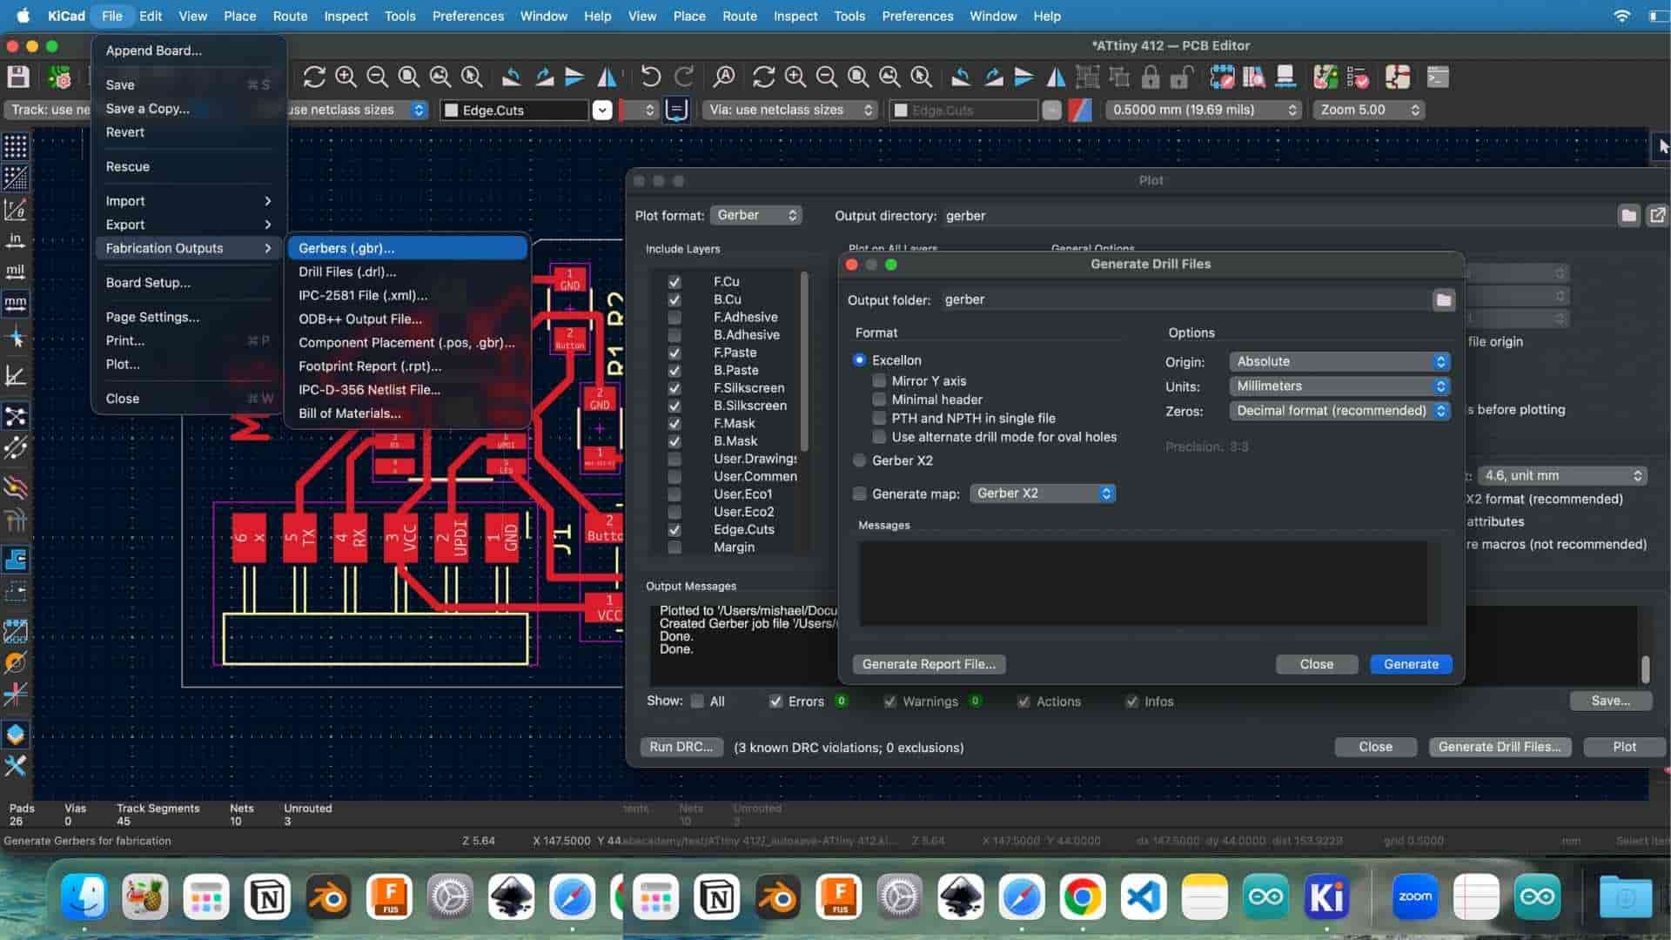Click the Run DRC button
Screen dimensions: 1671x940
click(681, 747)
